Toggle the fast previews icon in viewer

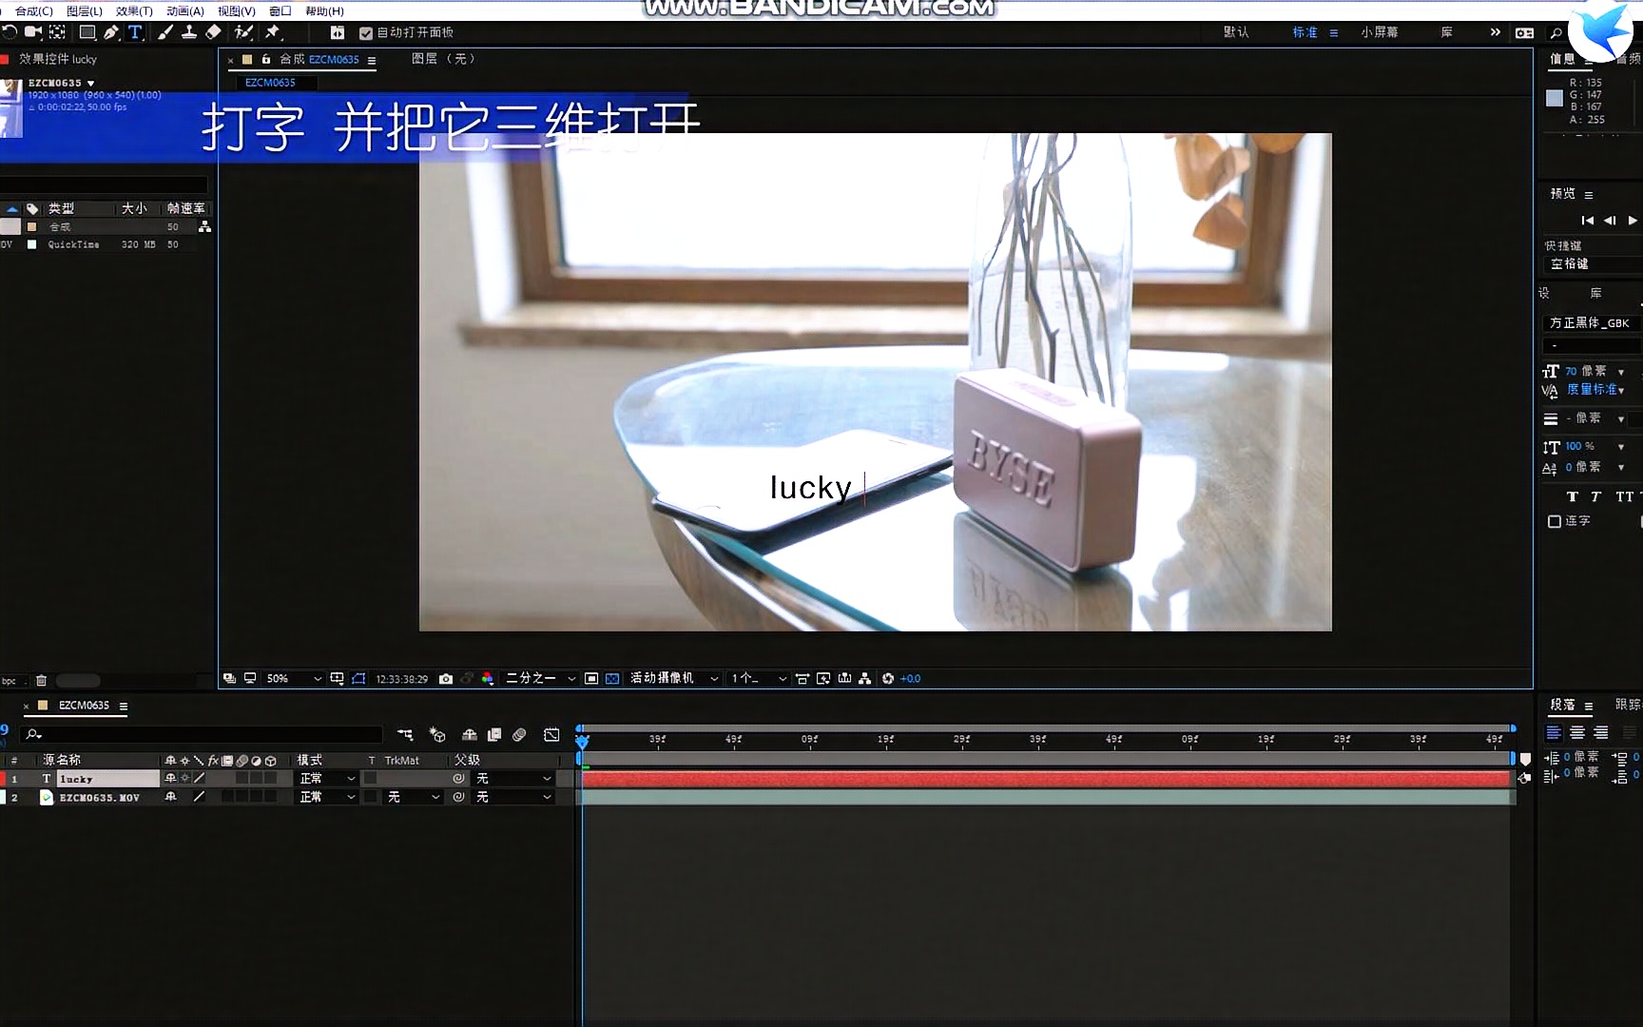[x=822, y=679]
